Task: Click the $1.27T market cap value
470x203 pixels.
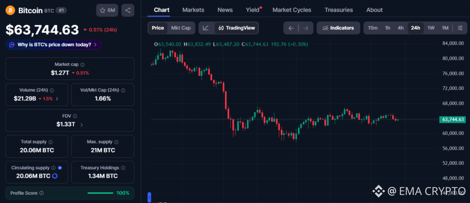Action: pos(60,73)
